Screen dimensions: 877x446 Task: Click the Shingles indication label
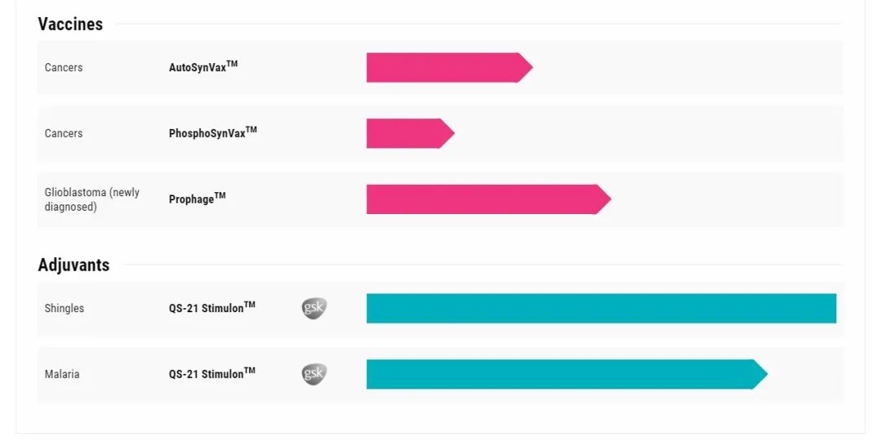[x=64, y=308]
